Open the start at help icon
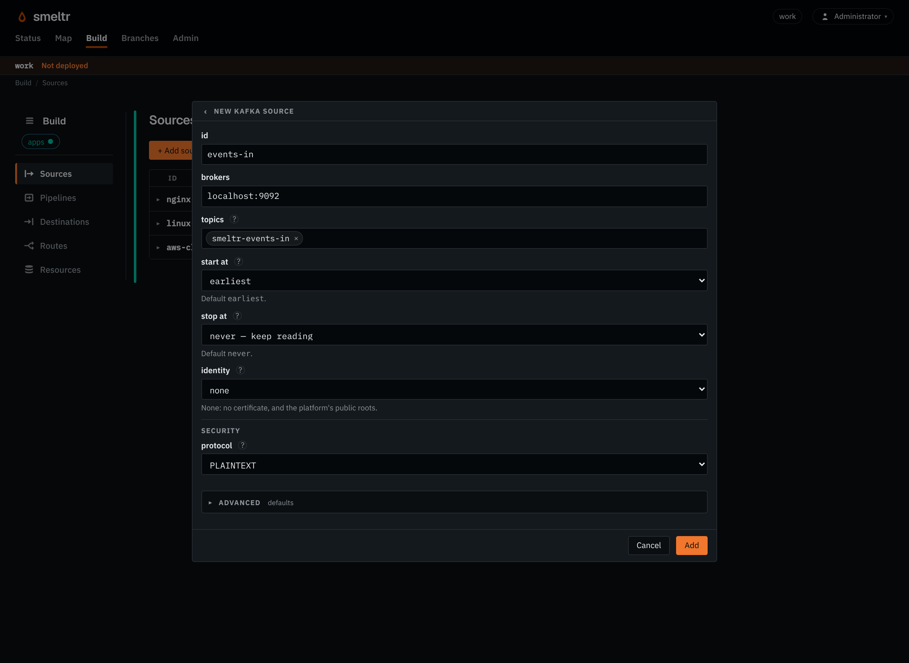Image resolution: width=909 pixels, height=663 pixels. tap(239, 262)
